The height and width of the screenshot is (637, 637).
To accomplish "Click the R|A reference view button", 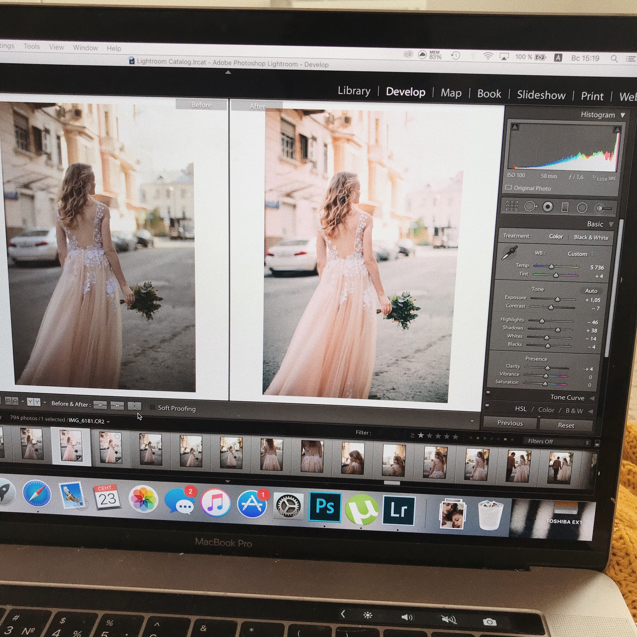I will (x=12, y=401).
